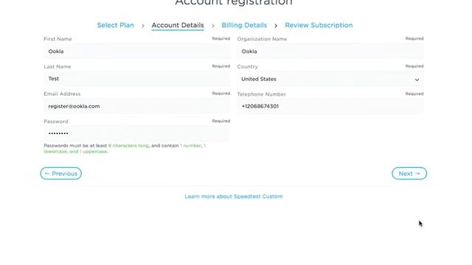Image resolution: width=472 pixels, height=265 pixels.
Task: Click the Telephone Number label
Action: (x=261, y=94)
